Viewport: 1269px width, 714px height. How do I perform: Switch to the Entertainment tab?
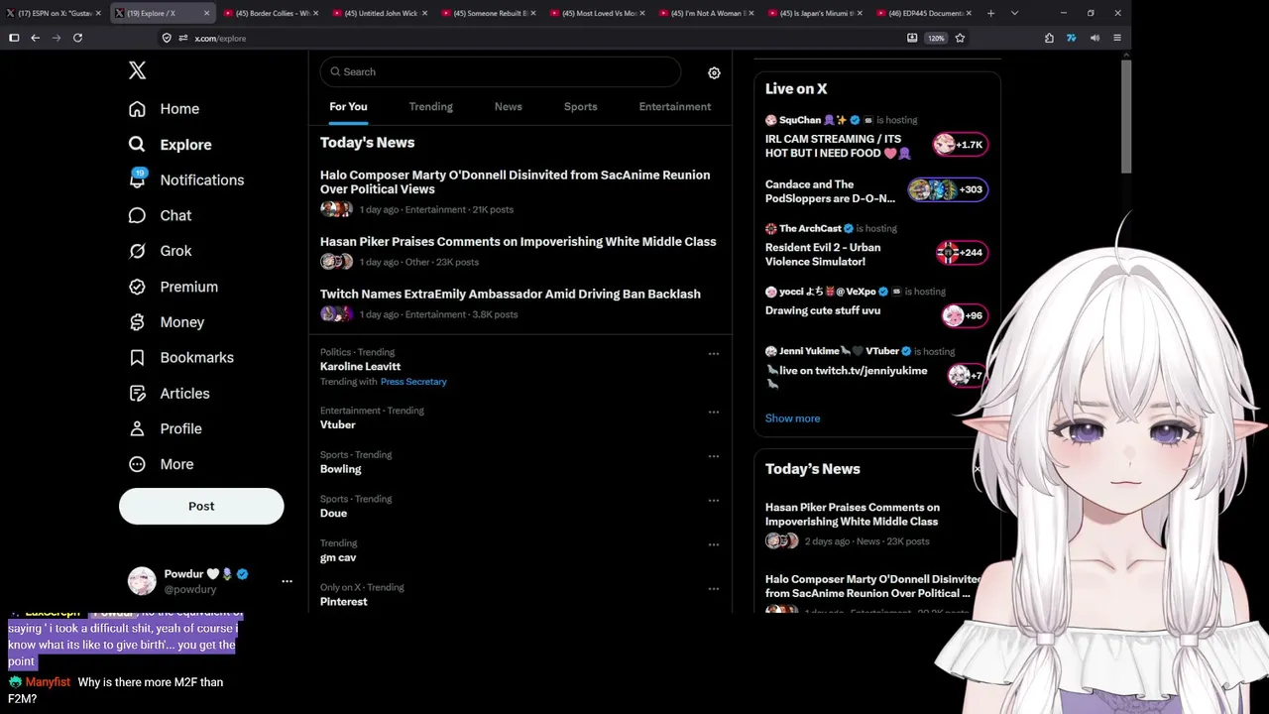[675, 106]
